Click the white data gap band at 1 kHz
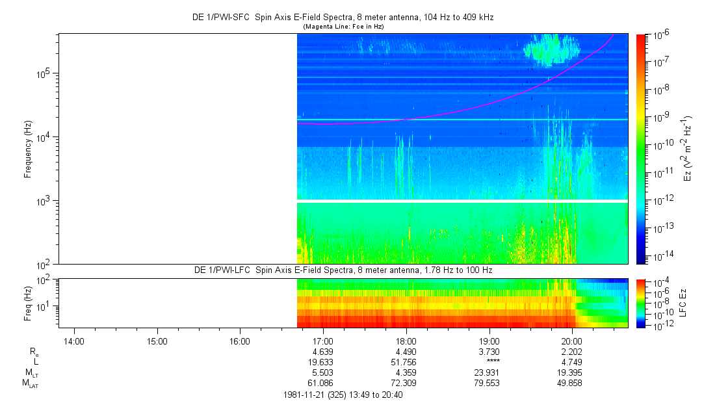The image size is (704, 403). tap(462, 201)
